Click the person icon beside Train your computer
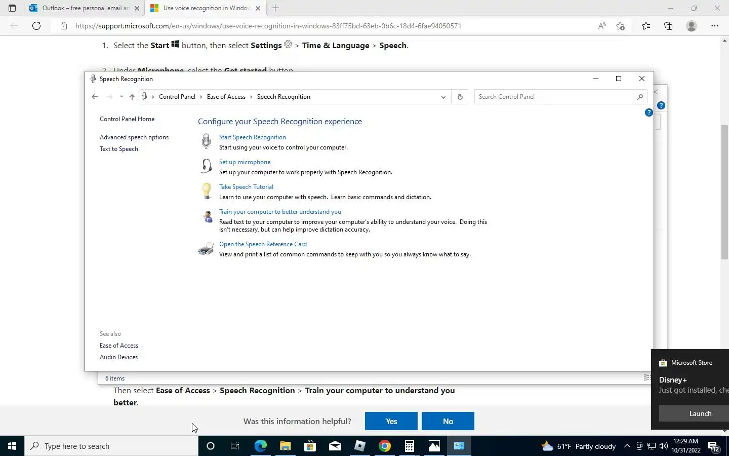This screenshot has width=729, height=456. click(208, 216)
